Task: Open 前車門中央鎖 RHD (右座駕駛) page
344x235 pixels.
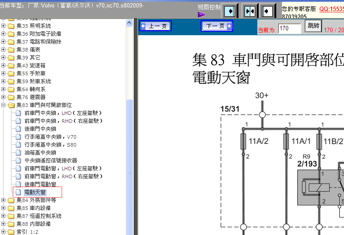Action: click(x=63, y=121)
